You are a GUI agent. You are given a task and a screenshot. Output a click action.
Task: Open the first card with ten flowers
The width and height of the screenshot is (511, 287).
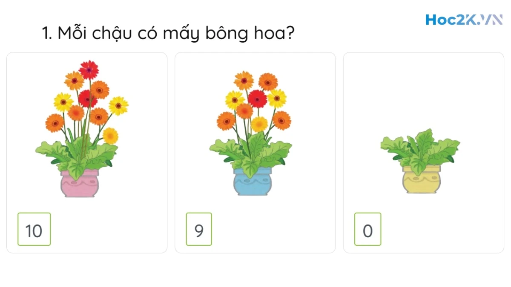[87, 153]
